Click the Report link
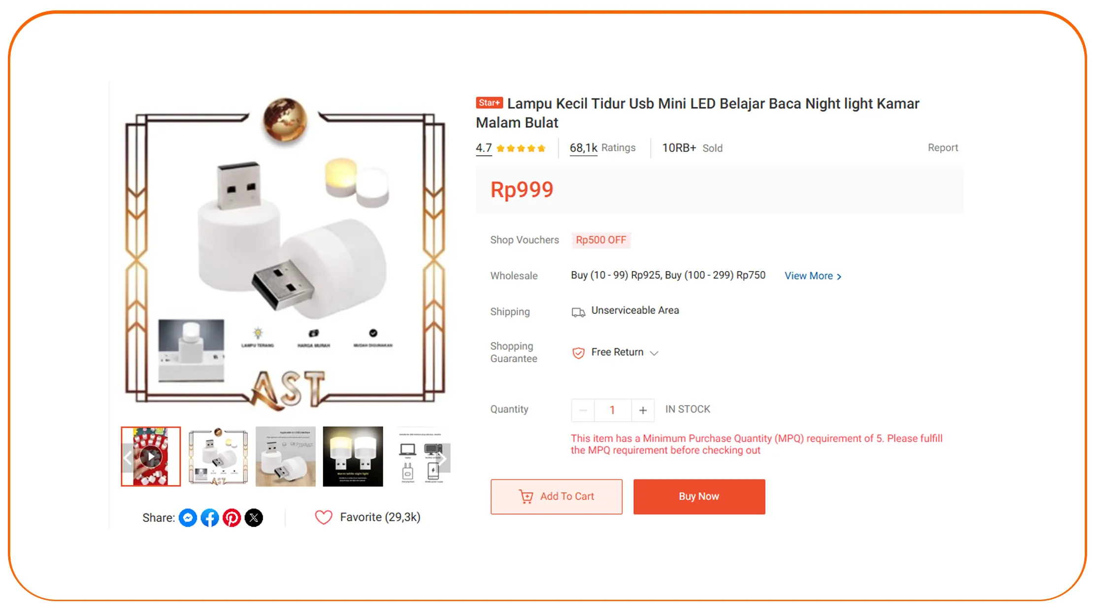The image size is (1095, 611). pyautogui.click(x=943, y=148)
